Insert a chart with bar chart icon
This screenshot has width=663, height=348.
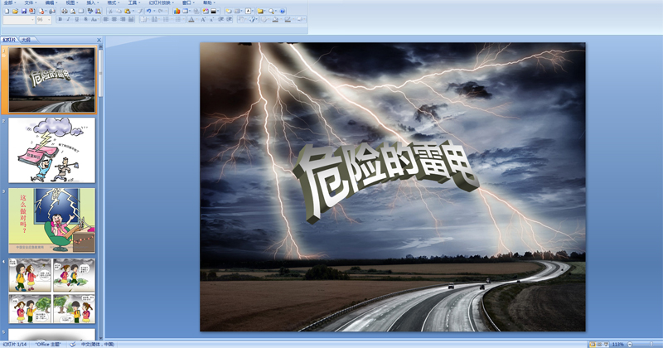point(177,12)
